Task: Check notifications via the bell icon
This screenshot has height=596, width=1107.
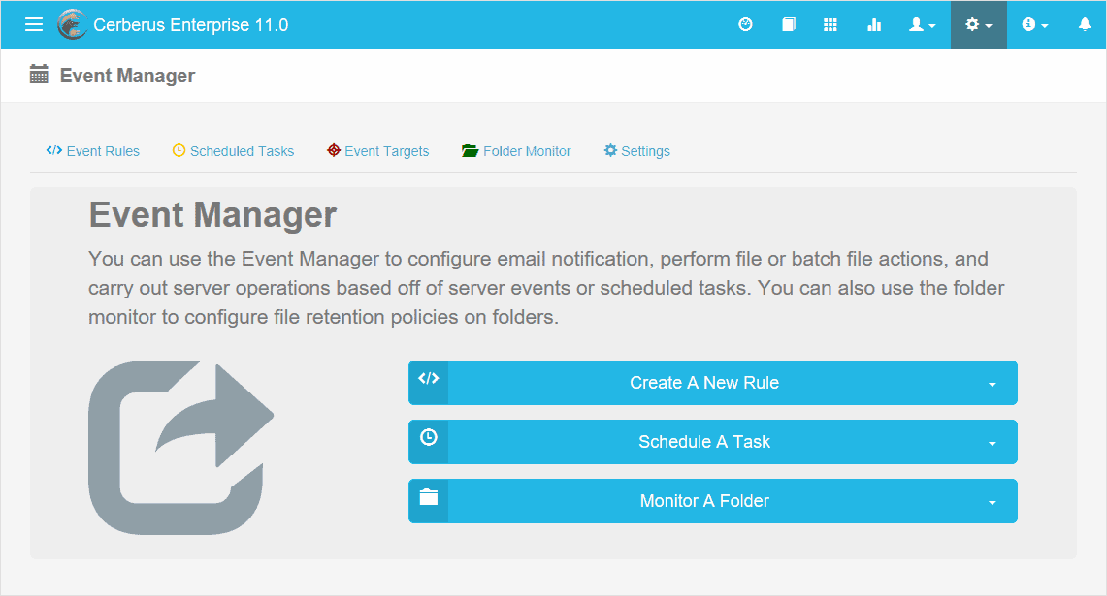Action: 1085,24
